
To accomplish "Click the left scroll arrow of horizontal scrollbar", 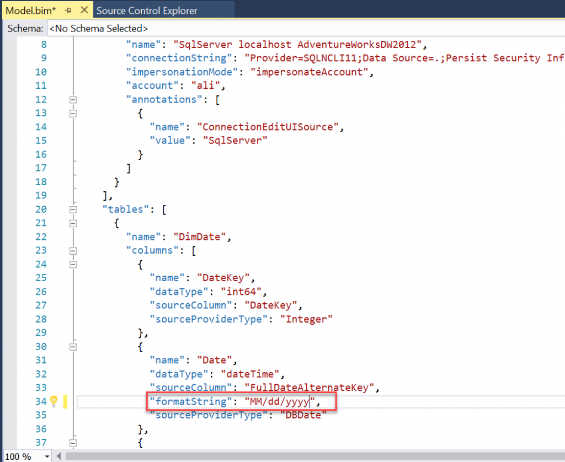I will point(60,456).
